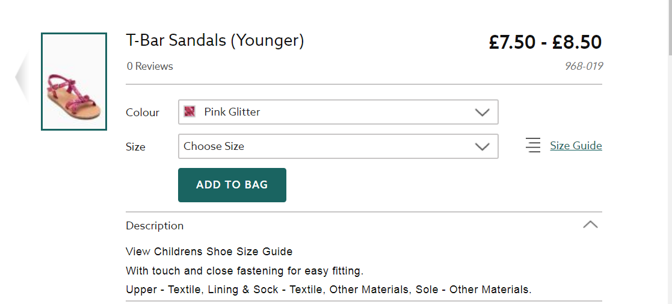Click the up chevron next to Description
Image resolution: width=672 pixels, height=304 pixels.
pos(590,225)
